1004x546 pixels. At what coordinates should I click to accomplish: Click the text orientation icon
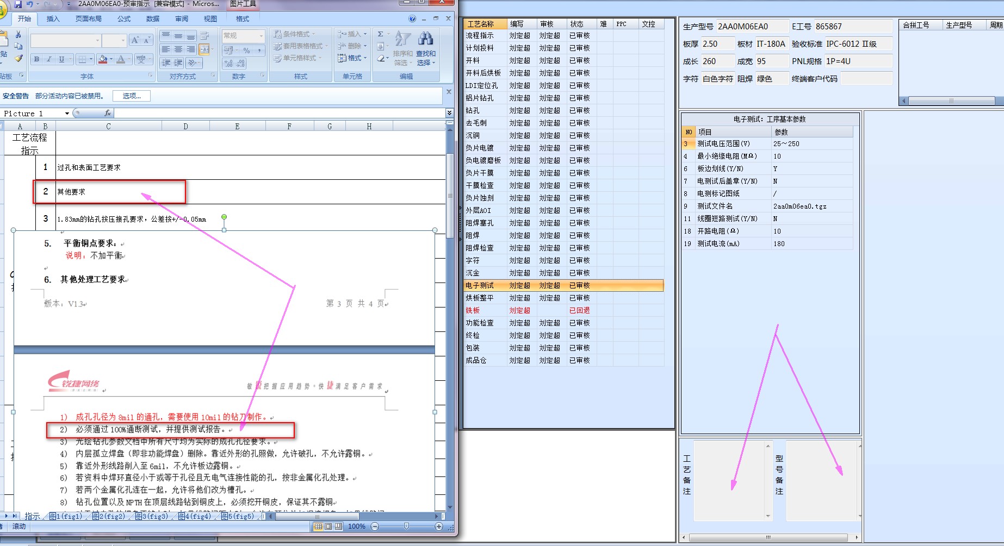[x=193, y=63]
